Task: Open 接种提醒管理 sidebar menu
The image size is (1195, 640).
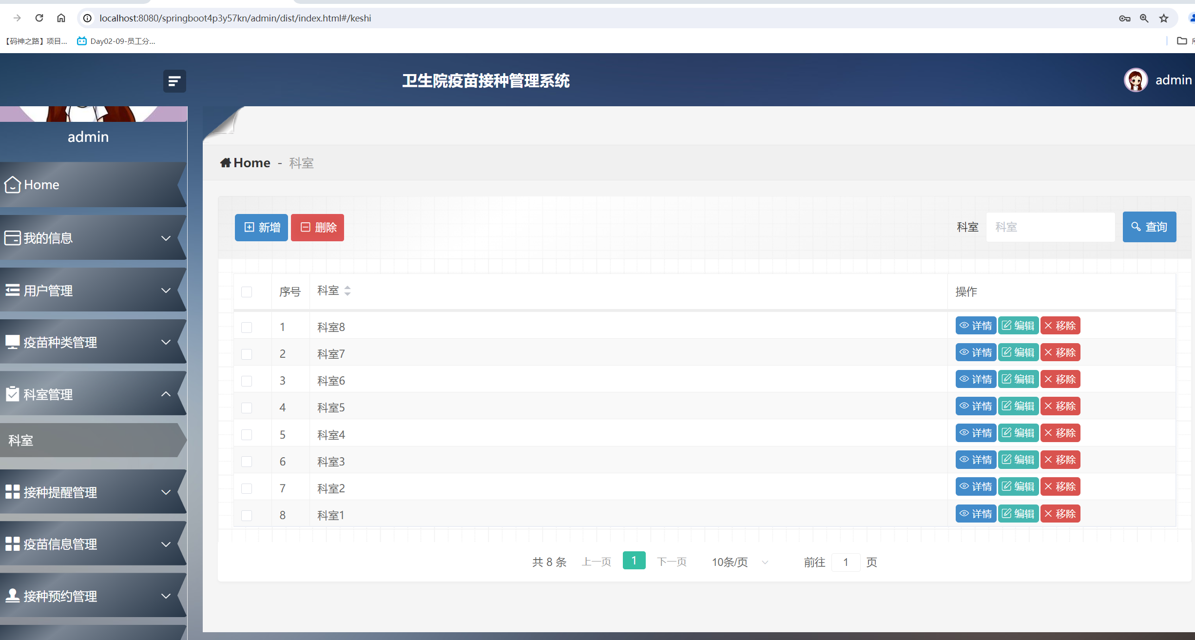Action: pyautogui.click(x=93, y=492)
